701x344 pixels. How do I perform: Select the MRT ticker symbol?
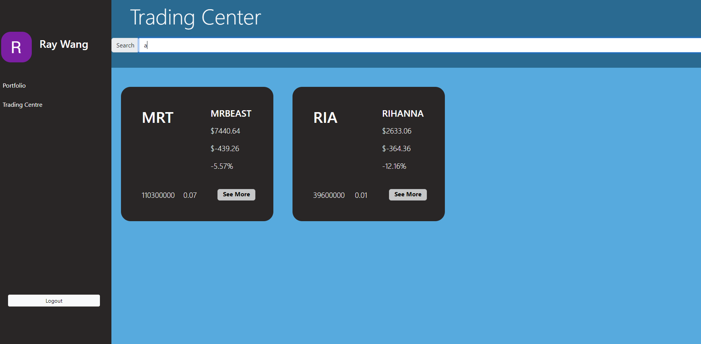pos(158,117)
